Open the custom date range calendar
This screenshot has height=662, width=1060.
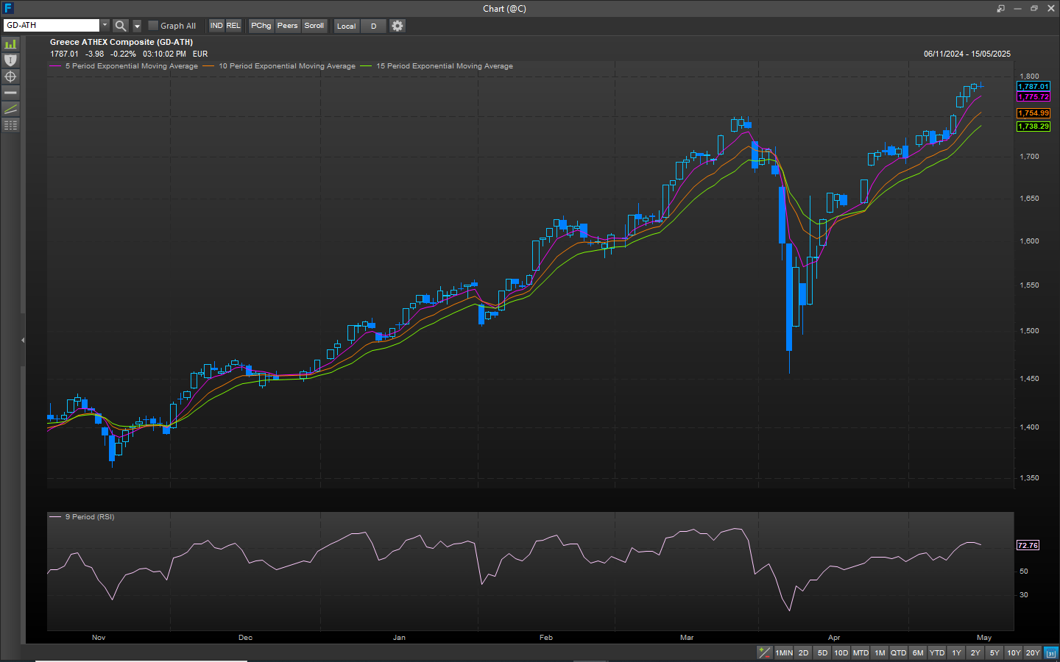coord(1050,652)
